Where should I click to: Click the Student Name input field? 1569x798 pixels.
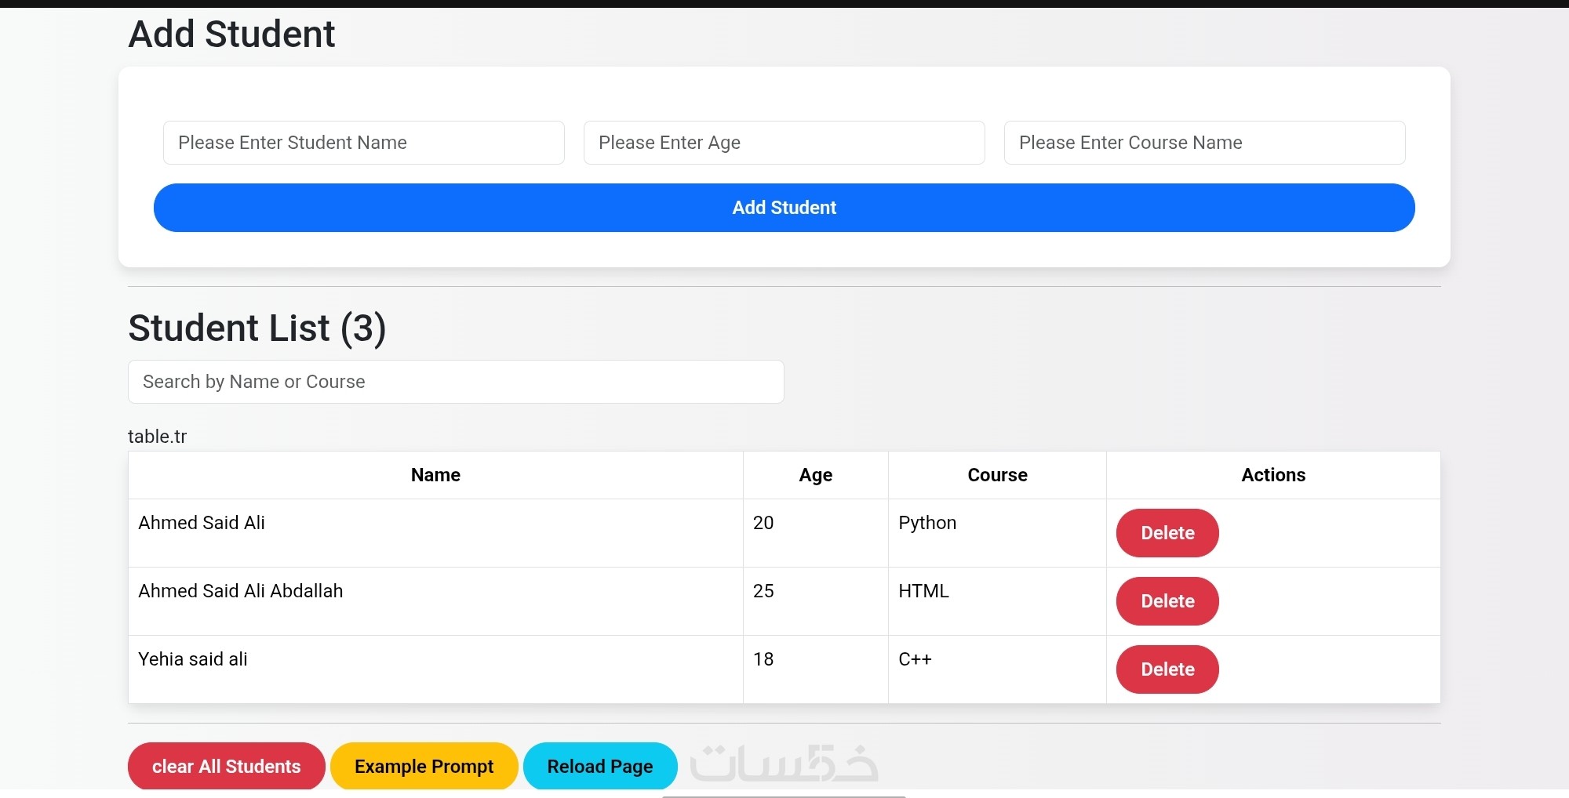(x=363, y=143)
